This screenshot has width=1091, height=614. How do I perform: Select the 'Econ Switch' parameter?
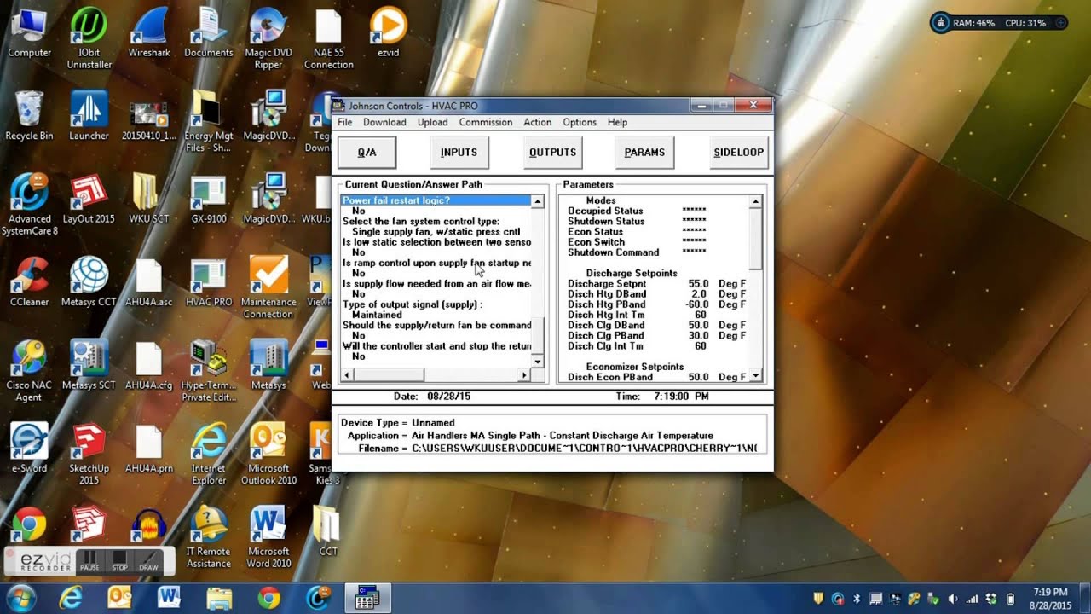pyautogui.click(x=597, y=242)
